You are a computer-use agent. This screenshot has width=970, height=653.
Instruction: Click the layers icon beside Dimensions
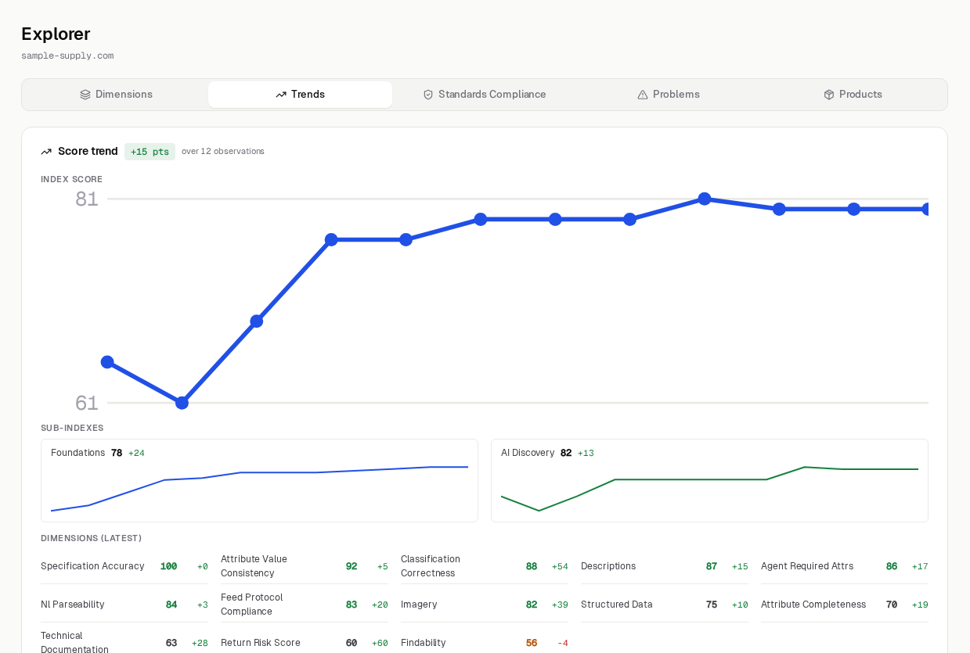[x=85, y=95]
